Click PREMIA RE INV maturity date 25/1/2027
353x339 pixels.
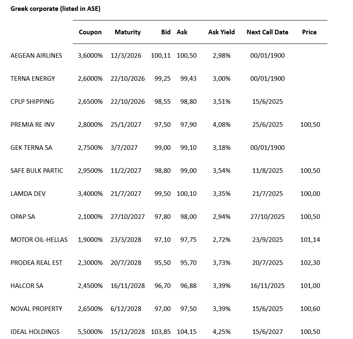[x=126, y=125]
